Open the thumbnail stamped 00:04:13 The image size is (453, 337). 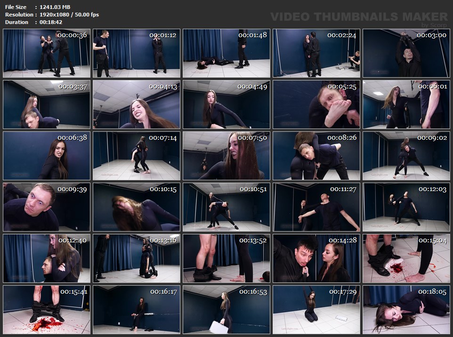(x=137, y=104)
